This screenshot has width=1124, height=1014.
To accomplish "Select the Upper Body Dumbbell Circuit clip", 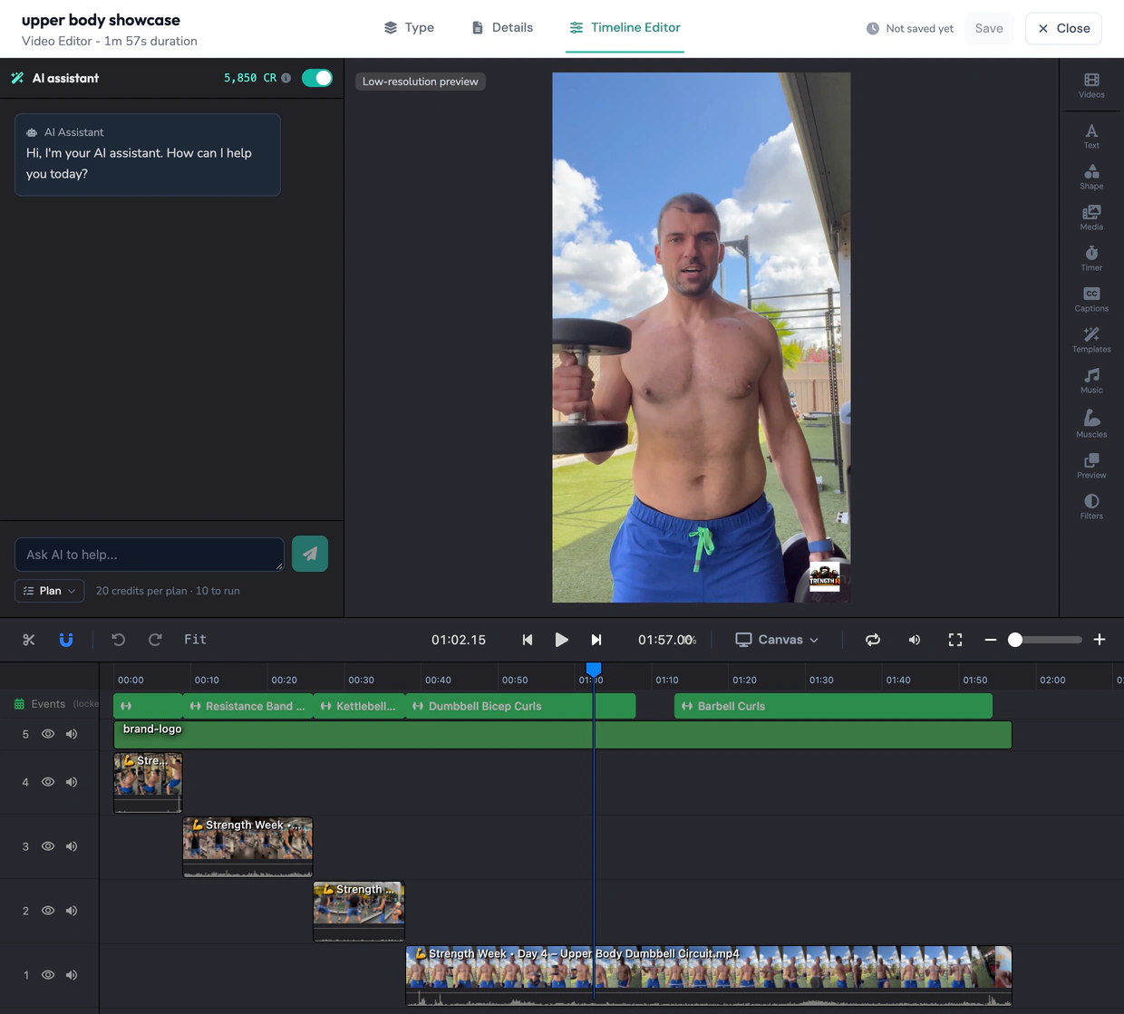I will pyautogui.click(x=708, y=975).
